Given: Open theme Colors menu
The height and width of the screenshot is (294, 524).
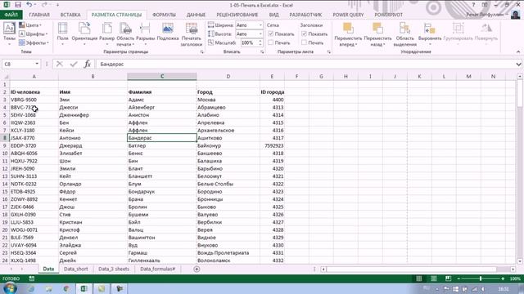Looking at the screenshot, I should tap(30, 25).
